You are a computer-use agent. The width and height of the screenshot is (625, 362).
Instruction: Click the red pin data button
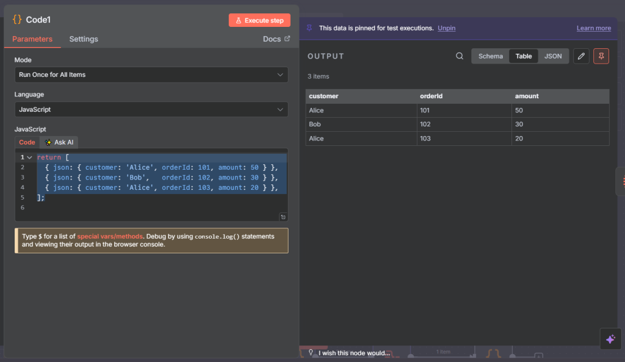click(601, 56)
